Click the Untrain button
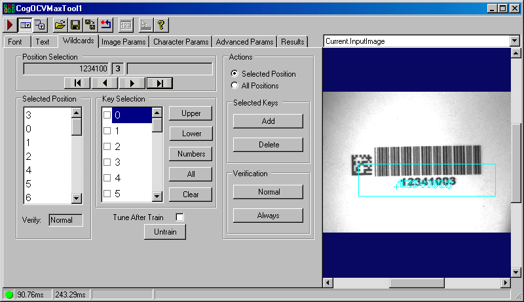Viewport: 524px width, 302px height. pos(165,232)
